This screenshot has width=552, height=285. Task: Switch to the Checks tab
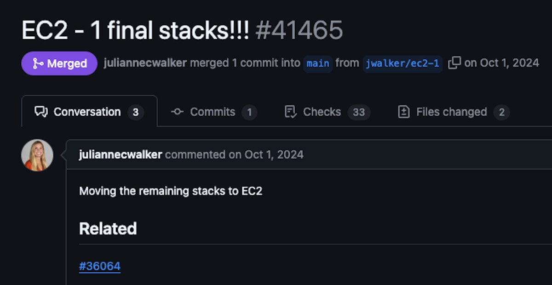(322, 112)
